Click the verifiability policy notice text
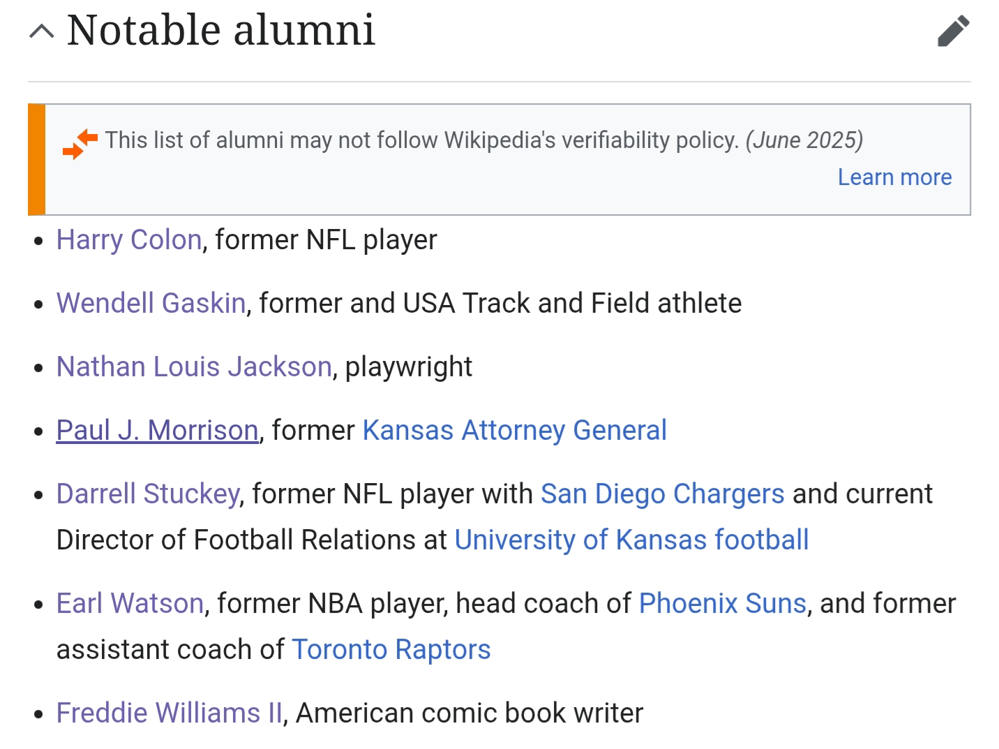Viewport: 999px width, 749px height. [421, 140]
